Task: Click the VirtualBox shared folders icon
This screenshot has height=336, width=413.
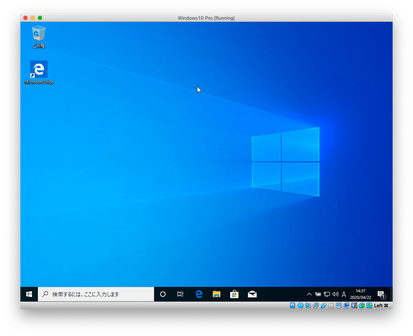Action: 331,305
